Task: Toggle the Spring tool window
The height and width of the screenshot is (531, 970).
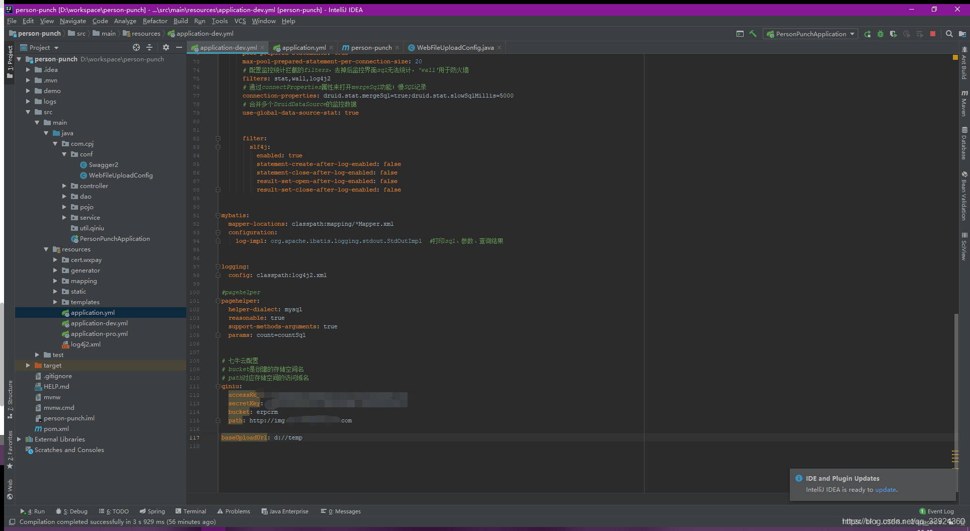Action: [x=152, y=511]
